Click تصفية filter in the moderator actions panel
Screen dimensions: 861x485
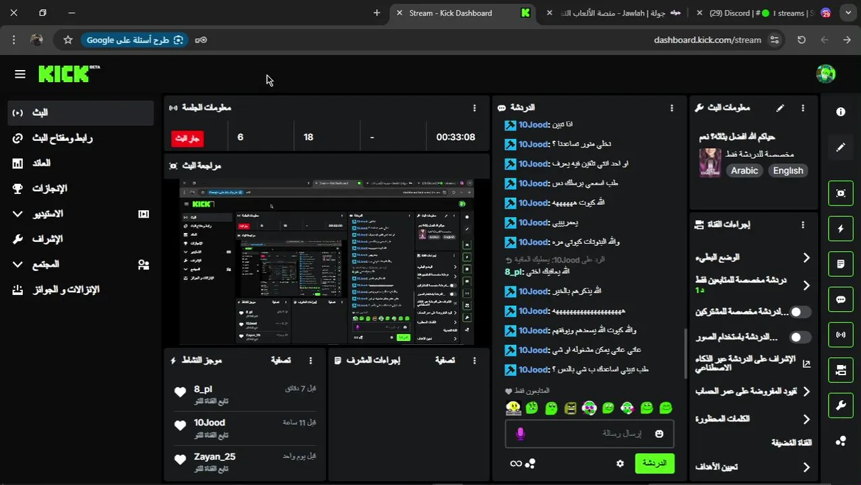point(445,360)
